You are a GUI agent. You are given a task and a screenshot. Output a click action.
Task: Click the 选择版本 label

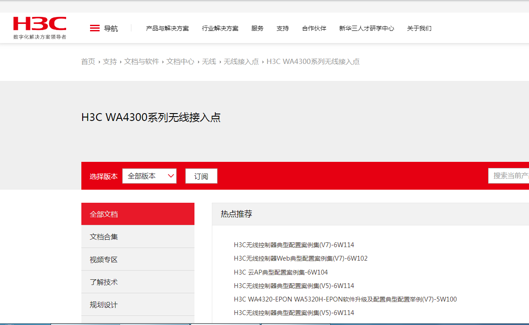pos(104,176)
